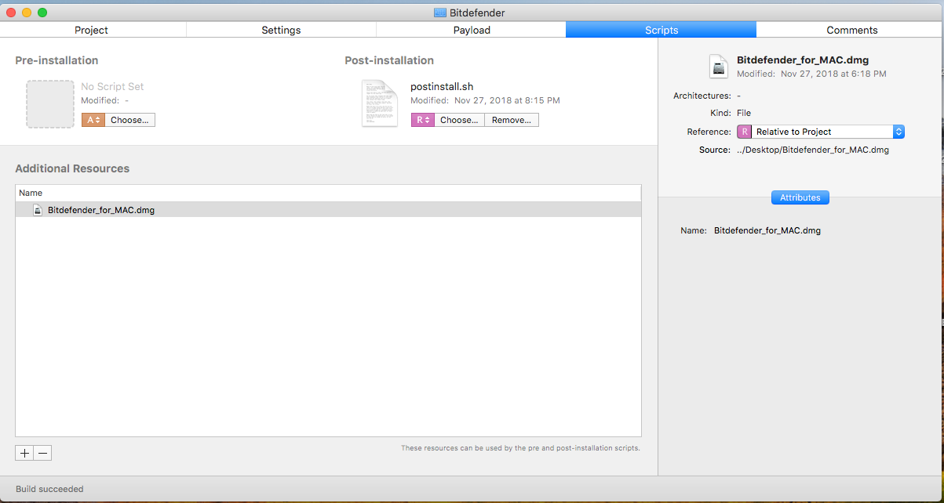
Task: Click the postinstall.sh document icon
Action: 379,103
